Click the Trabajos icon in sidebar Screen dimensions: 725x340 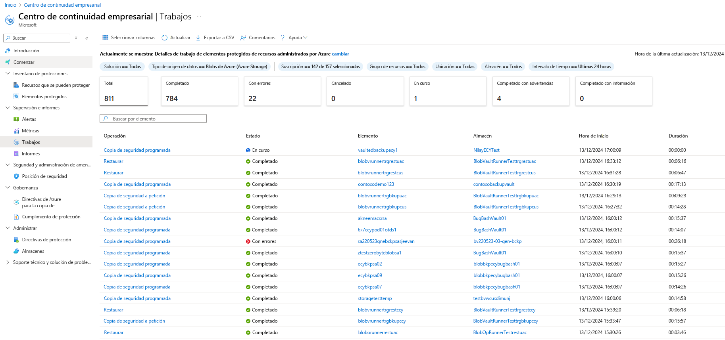click(16, 142)
